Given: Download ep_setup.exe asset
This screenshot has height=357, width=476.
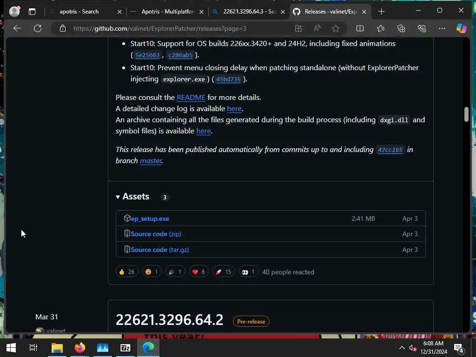Looking at the screenshot, I should coord(150,218).
